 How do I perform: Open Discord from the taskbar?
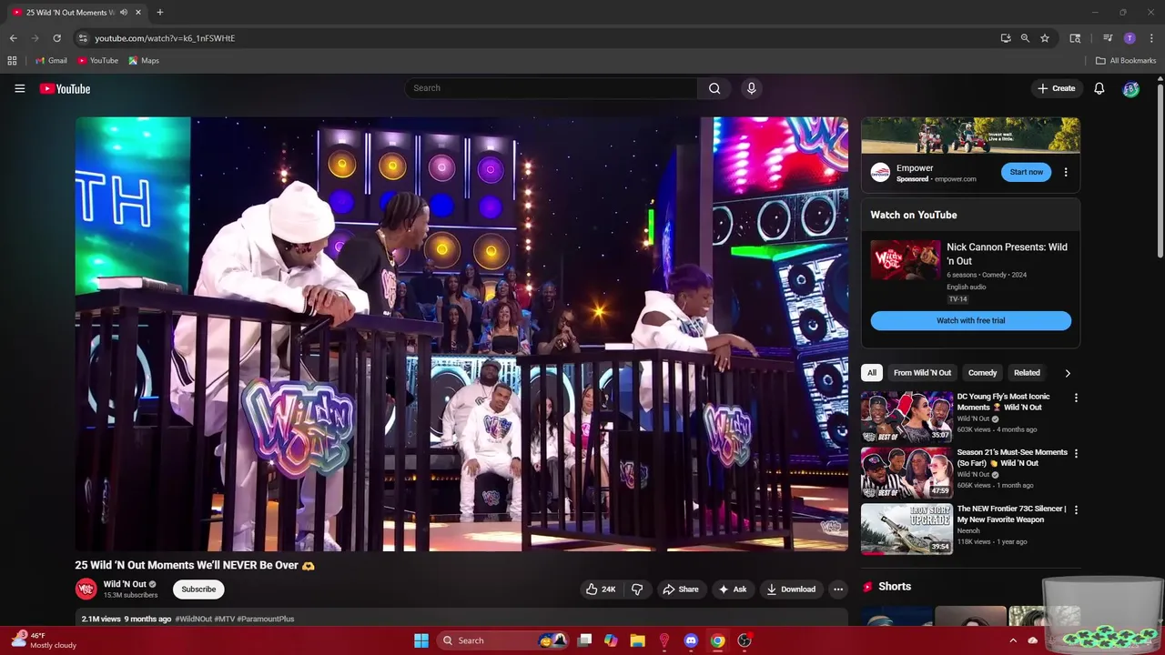(691, 640)
